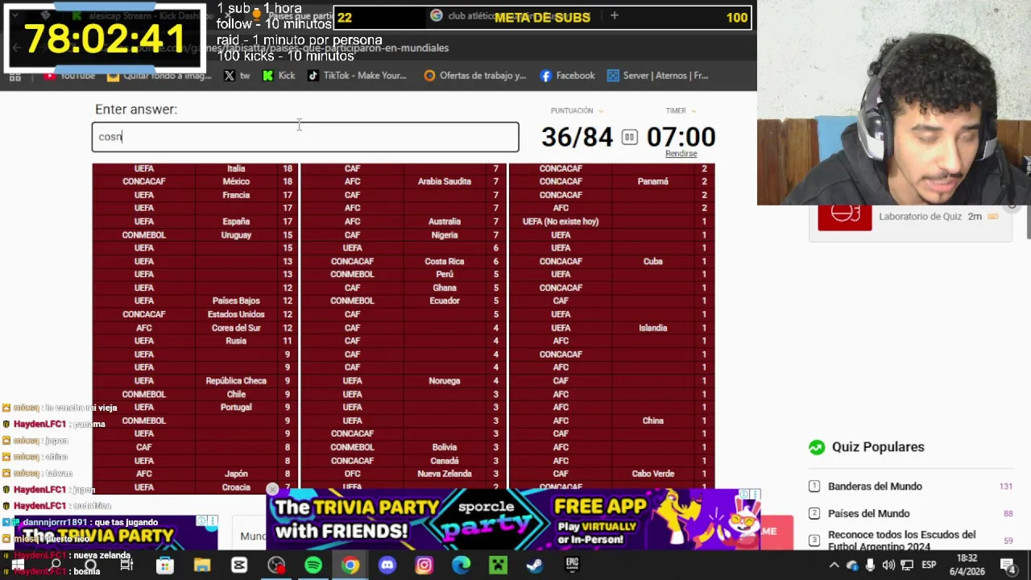
Task: Click the 'Arabia Saudita' answer cell
Action: tap(445, 182)
